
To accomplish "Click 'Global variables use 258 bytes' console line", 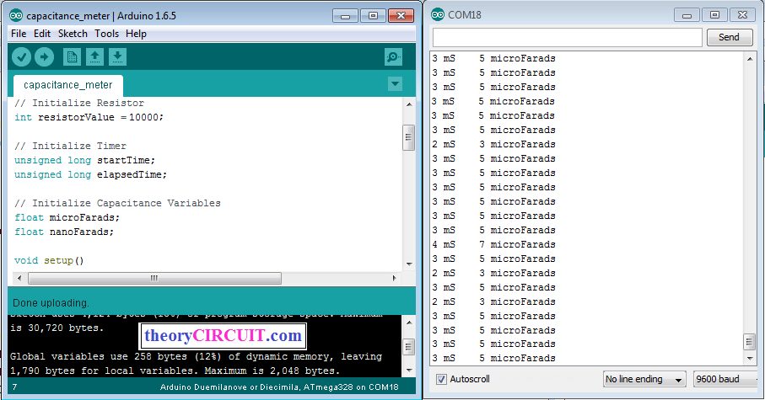I will click(x=196, y=357).
